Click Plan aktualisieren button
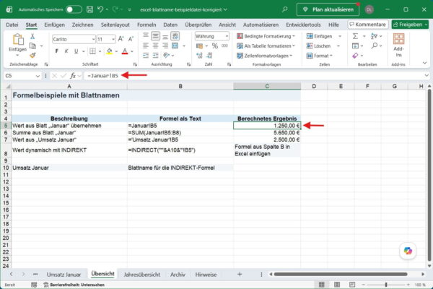433x289 pixels. 328,9
